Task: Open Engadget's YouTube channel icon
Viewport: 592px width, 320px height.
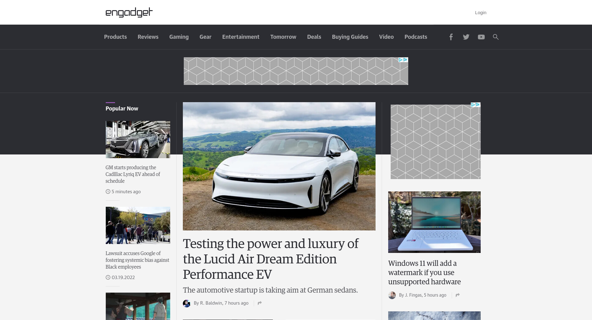Action: tap(481, 37)
